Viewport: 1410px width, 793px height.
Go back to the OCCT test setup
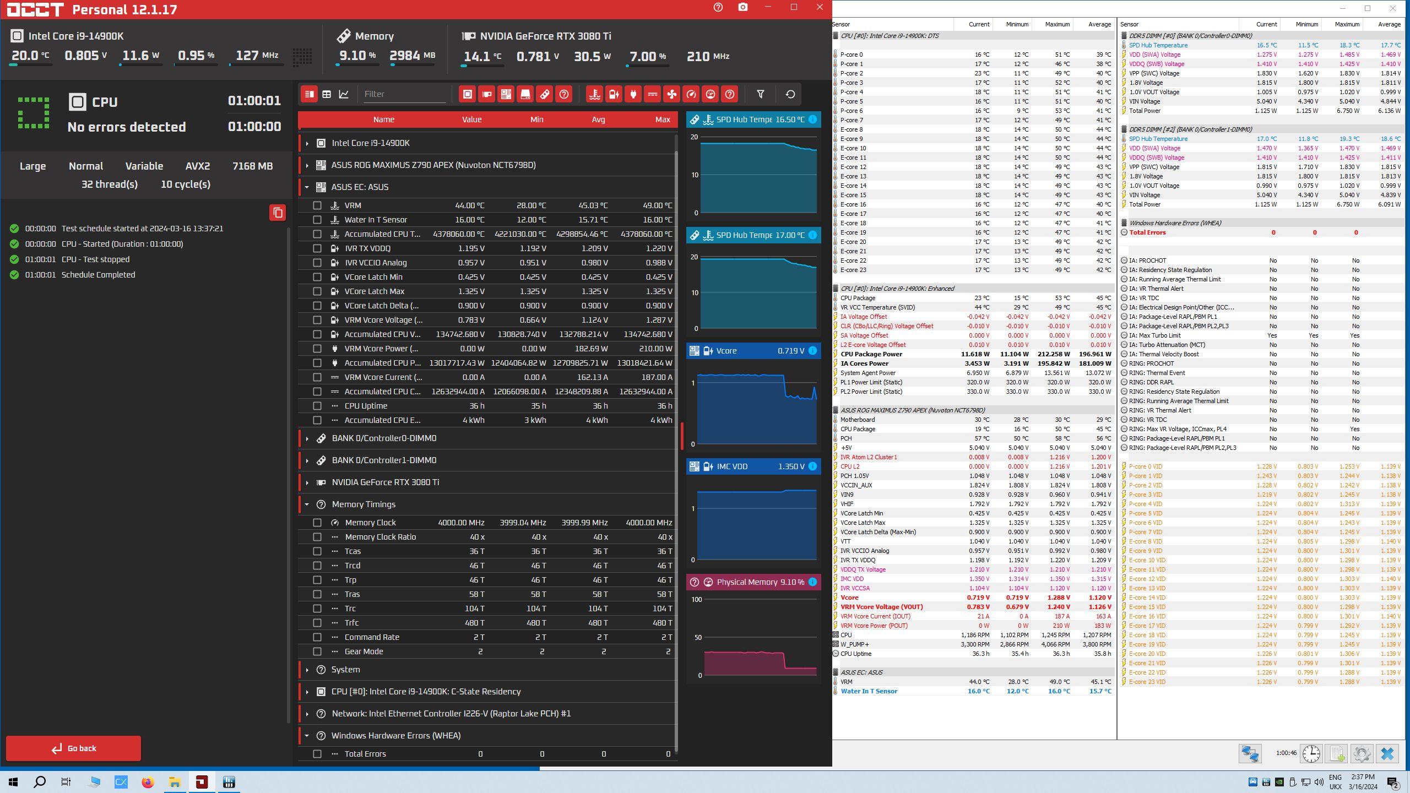[x=74, y=748]
